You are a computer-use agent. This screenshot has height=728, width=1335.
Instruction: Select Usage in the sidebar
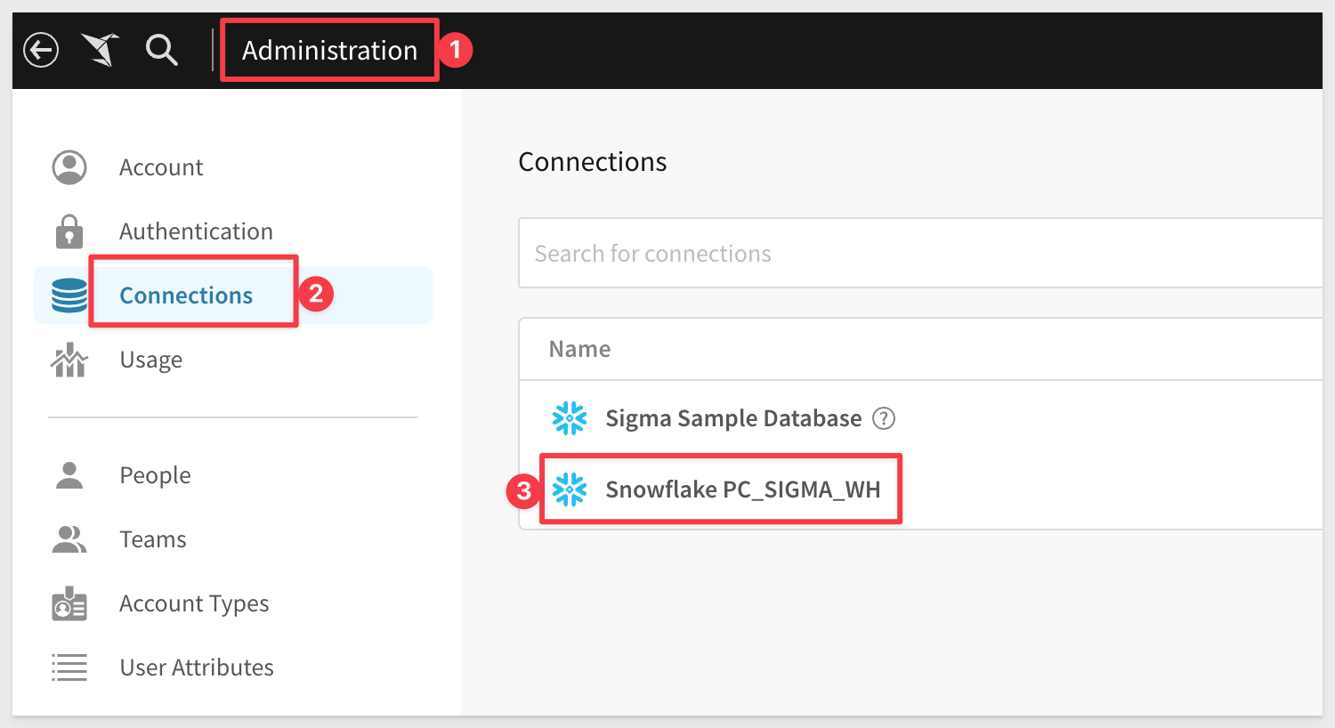tap(151, 360)
